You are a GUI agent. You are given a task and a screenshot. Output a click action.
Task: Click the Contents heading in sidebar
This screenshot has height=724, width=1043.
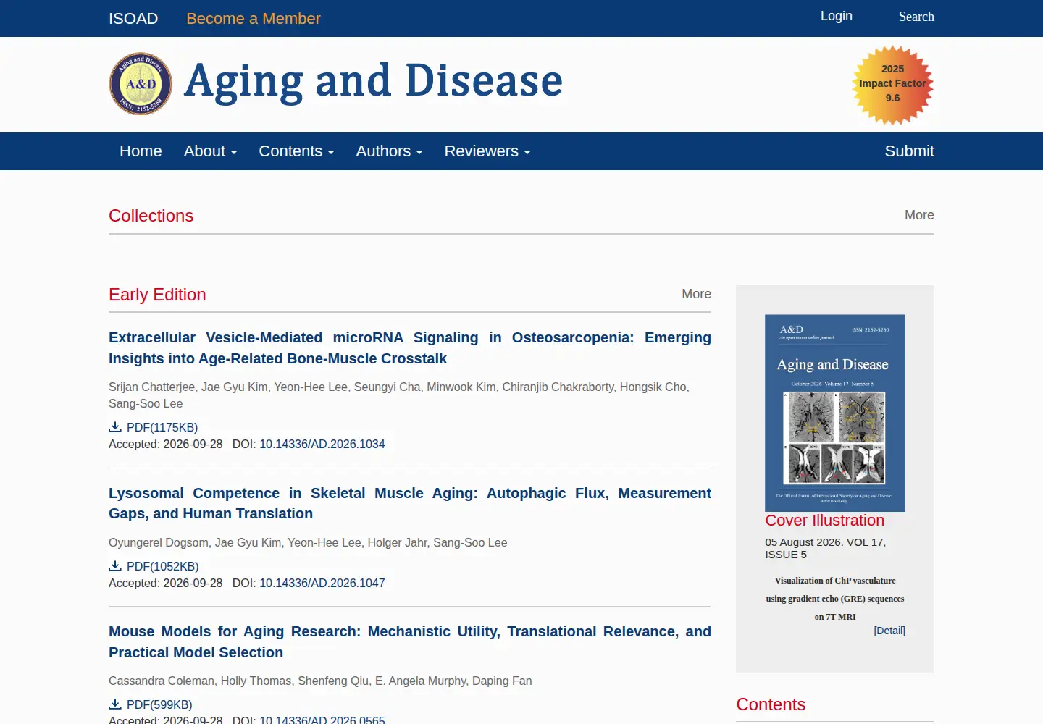[771, 704]
